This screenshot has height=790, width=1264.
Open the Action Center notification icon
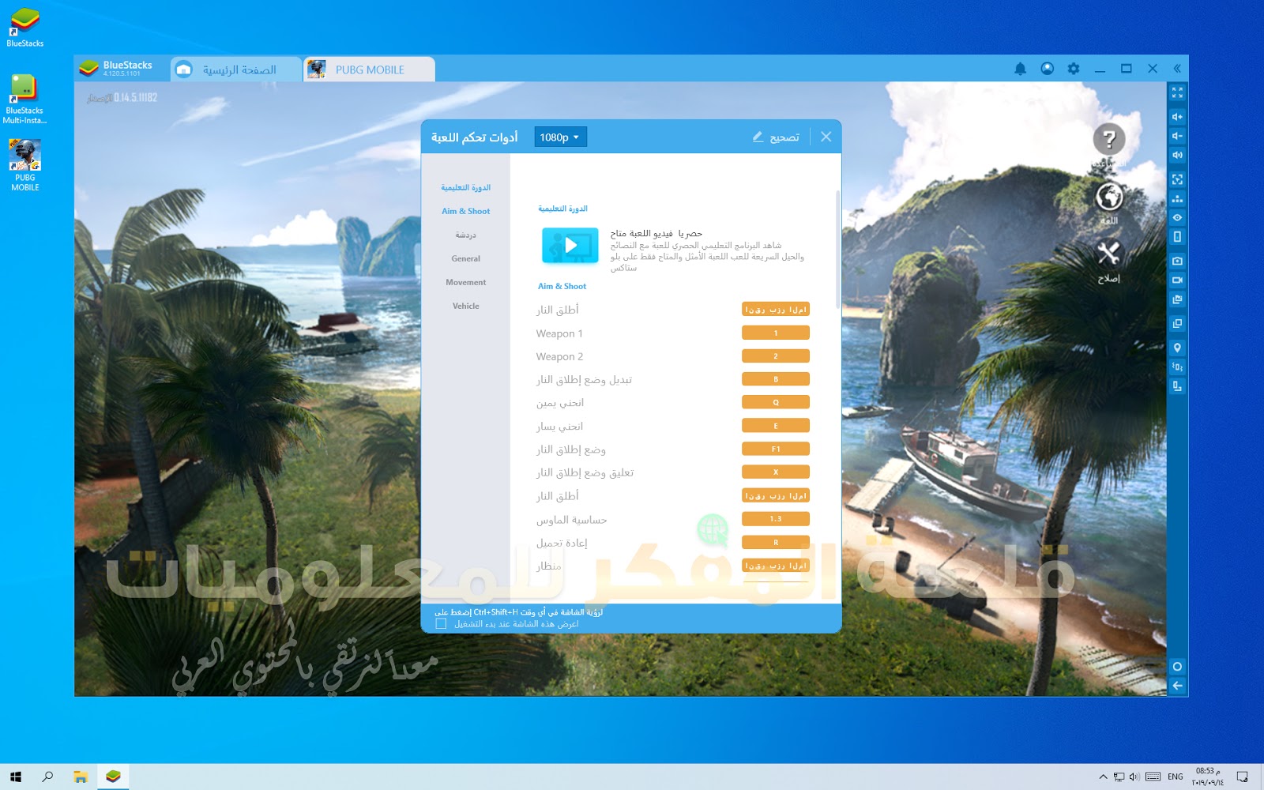click(1242, 777)
